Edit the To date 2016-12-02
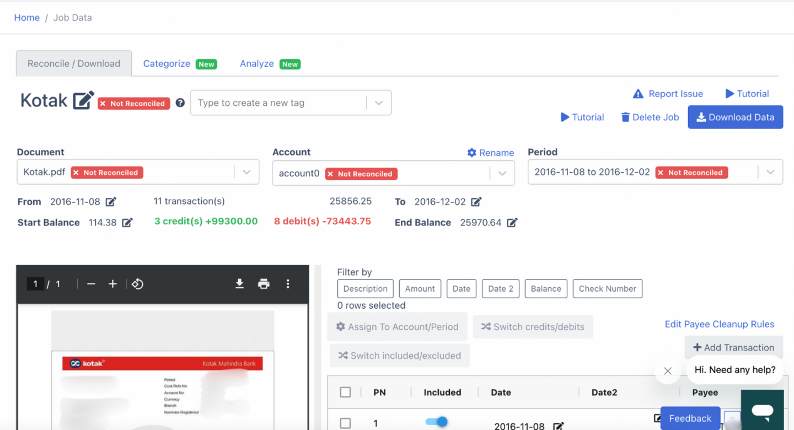 (x=476, y=202)
